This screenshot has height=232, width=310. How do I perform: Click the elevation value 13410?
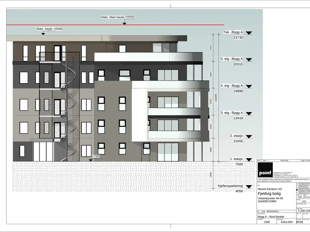pyautogui.click(x=238, y=118)
